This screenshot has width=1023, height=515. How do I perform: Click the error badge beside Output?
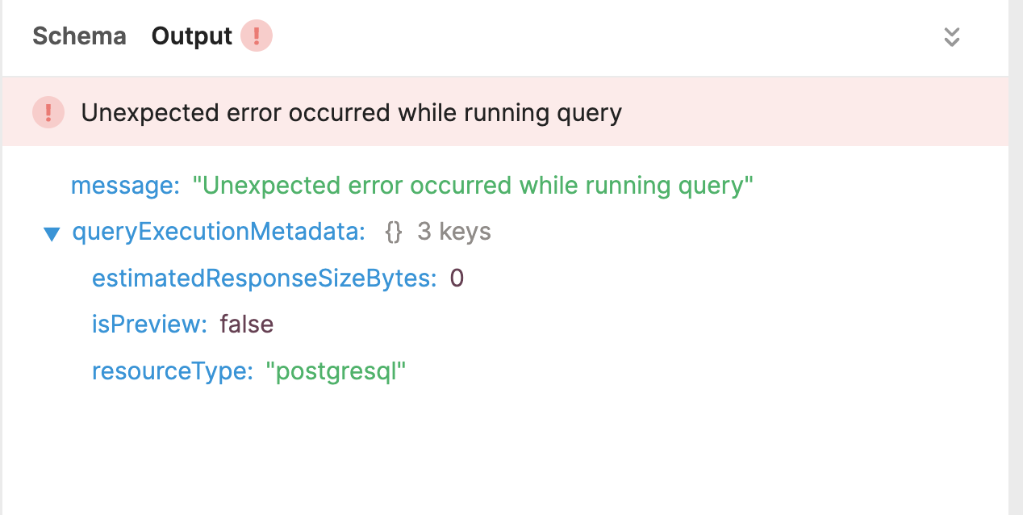[x=257, y=36]
